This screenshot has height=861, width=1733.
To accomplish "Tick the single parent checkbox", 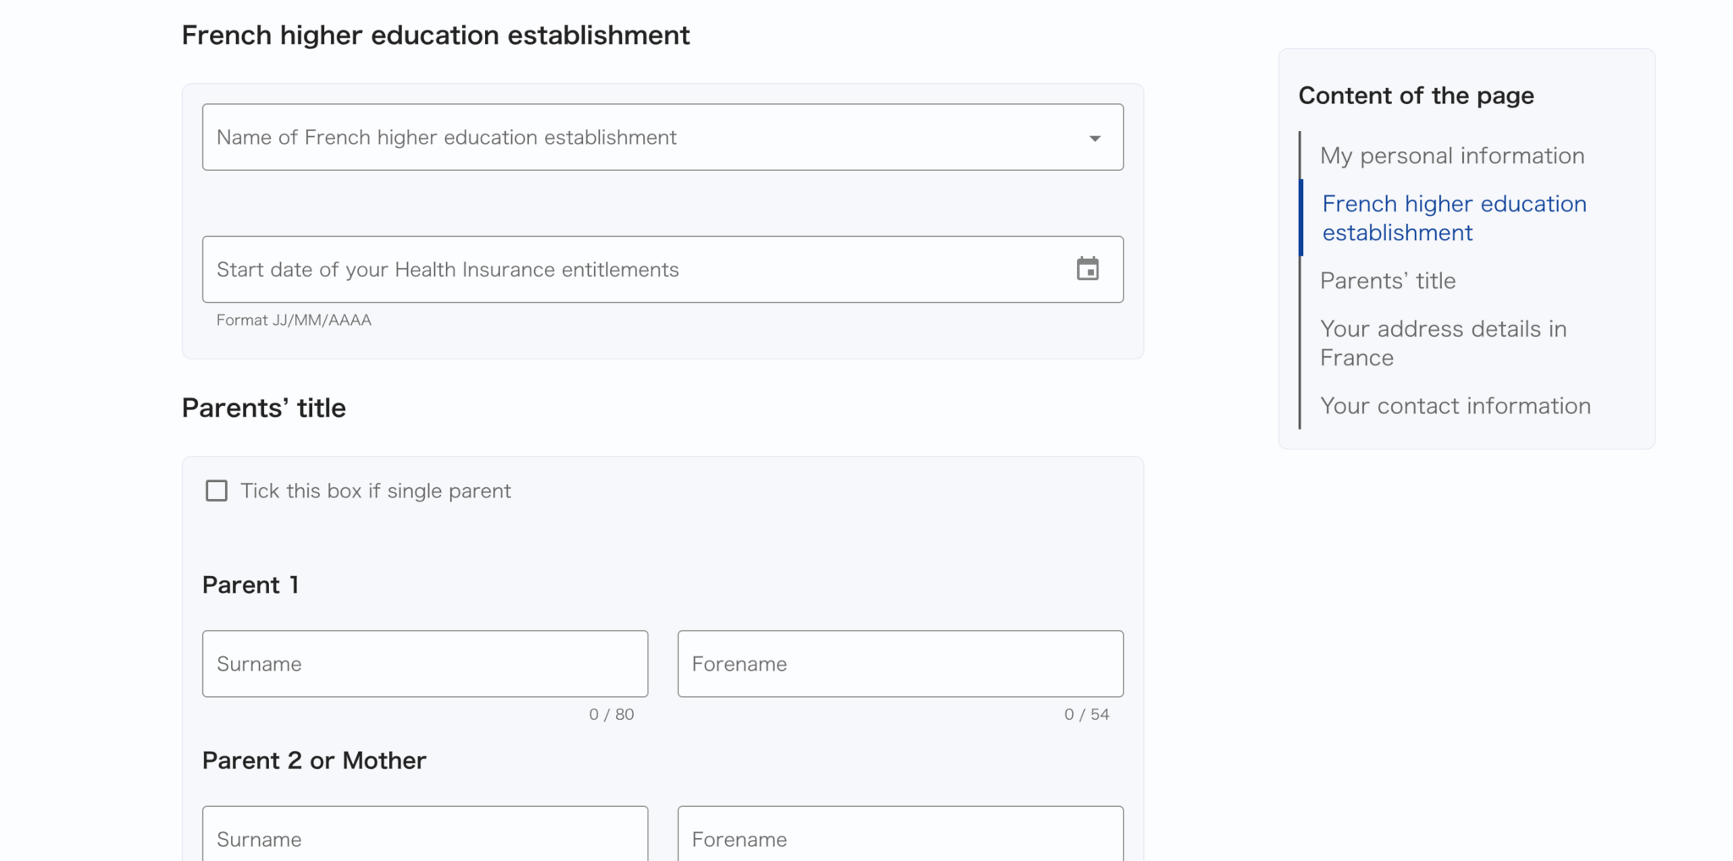I will pyautogui.click(x=217, y=491).
